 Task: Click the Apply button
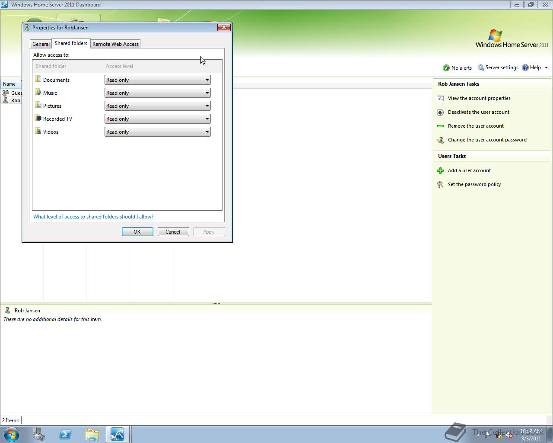click(x=209, y=232)
